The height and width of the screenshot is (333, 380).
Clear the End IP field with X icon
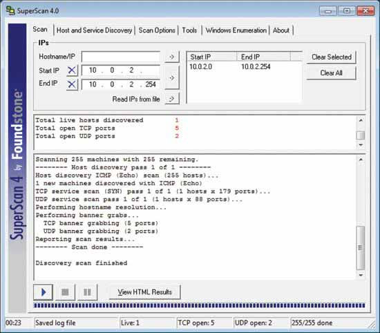point(72,84)
